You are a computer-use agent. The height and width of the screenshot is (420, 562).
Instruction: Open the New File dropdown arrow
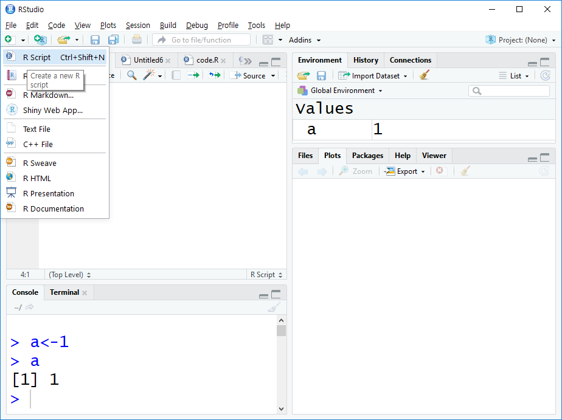pyautogui.click(x=23, y=40)
